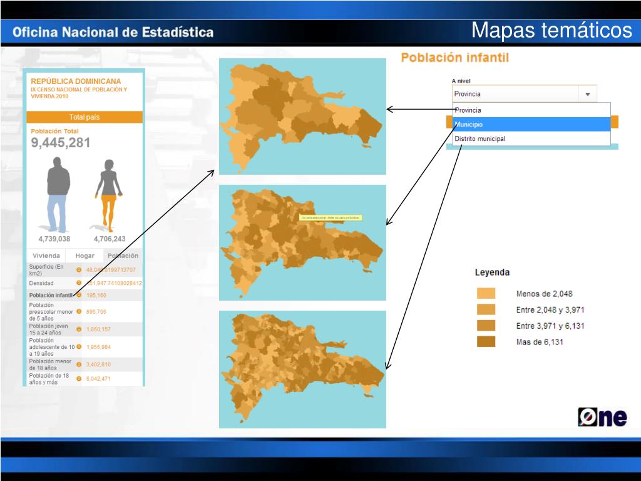641x481 pixels.
Task: Click the ONE logo
Action: (x=602, y=416)
